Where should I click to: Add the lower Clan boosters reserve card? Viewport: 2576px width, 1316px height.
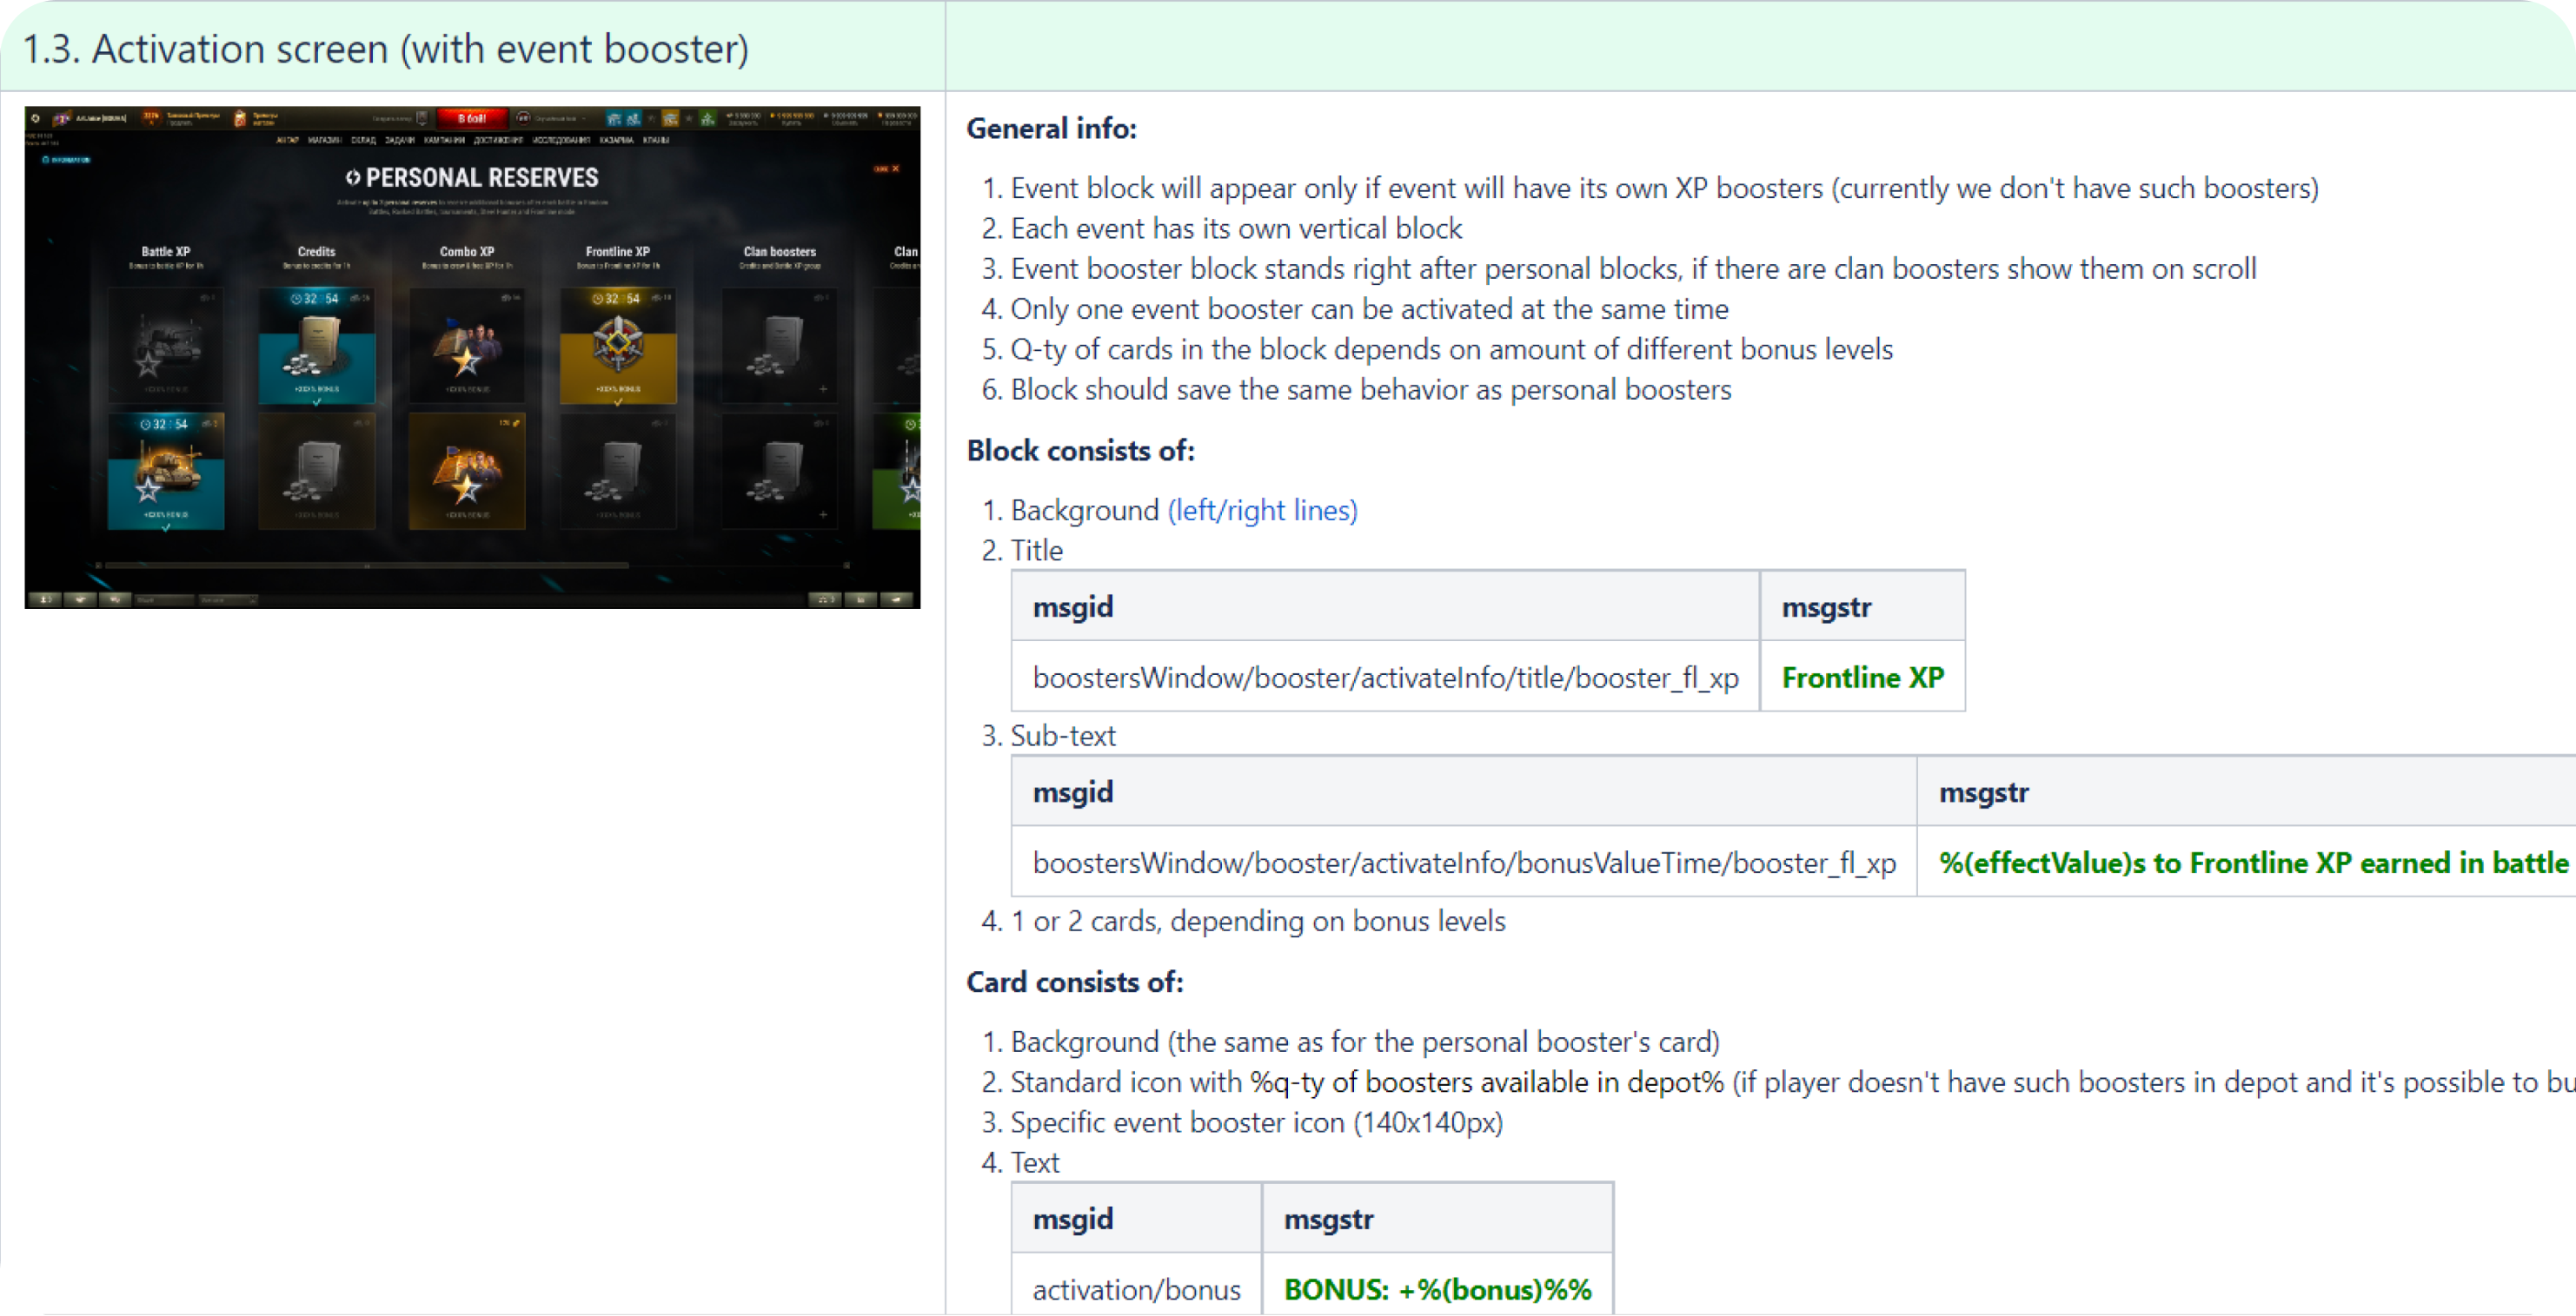pyautogui.click(x=780, y=471)
